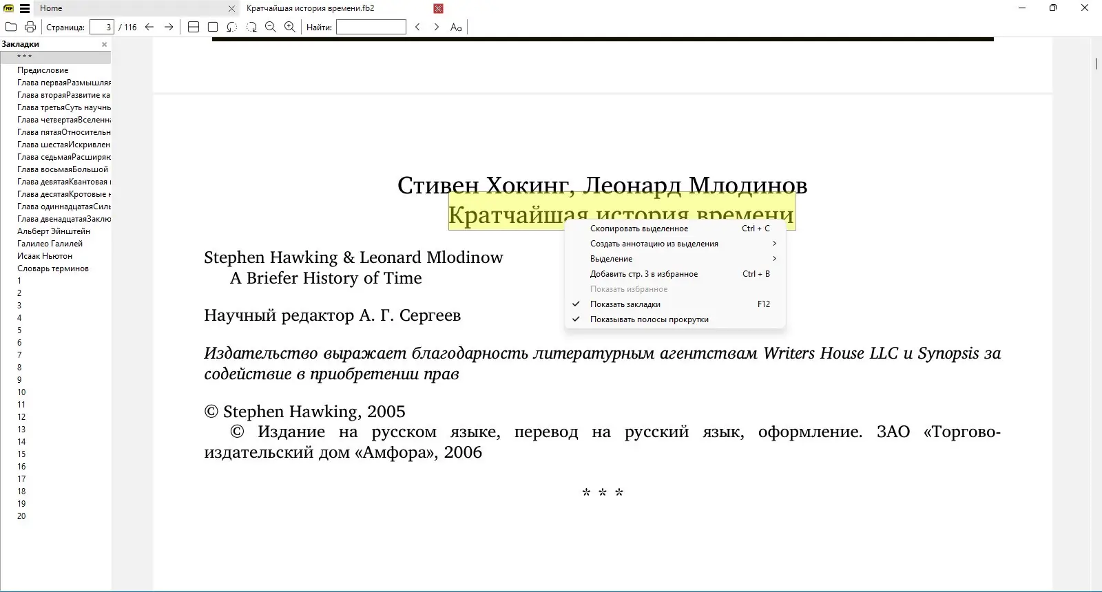Viewport: 1102px width, 592px height.
Task: Select bookmark entry 1
Action: pyautogui.click(x=19, y=281)
